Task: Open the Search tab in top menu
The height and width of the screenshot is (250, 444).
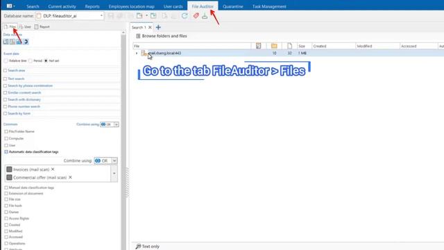Action: (x=33, y=6)
